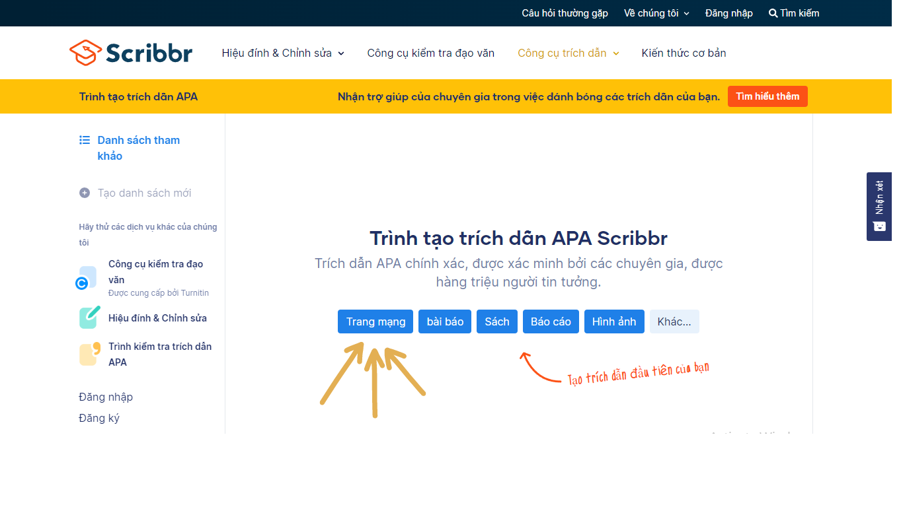Click the Trình tạo trích dẫn APA banner title
903x507 pixels.
138,96
